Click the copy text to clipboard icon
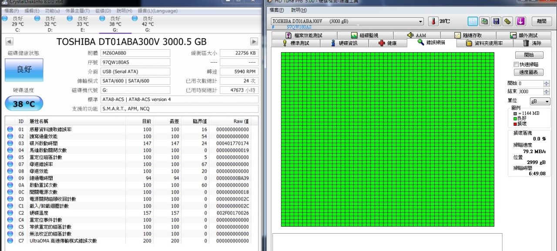557x251 pixels. pyautogui.click(x=473, y=21)
